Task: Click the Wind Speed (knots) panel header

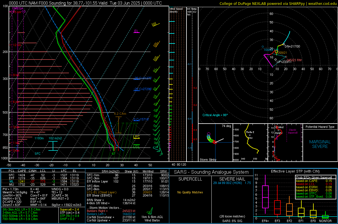Action: pos(176,10)
